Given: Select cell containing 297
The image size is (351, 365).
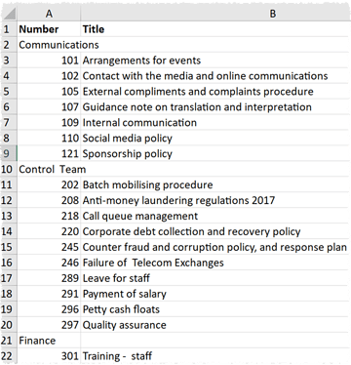Looking at the screenshot, I should 49,325.
